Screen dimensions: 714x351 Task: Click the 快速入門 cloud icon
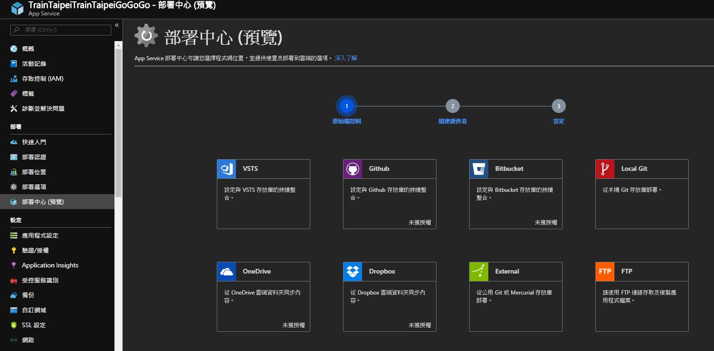(14, 142)
